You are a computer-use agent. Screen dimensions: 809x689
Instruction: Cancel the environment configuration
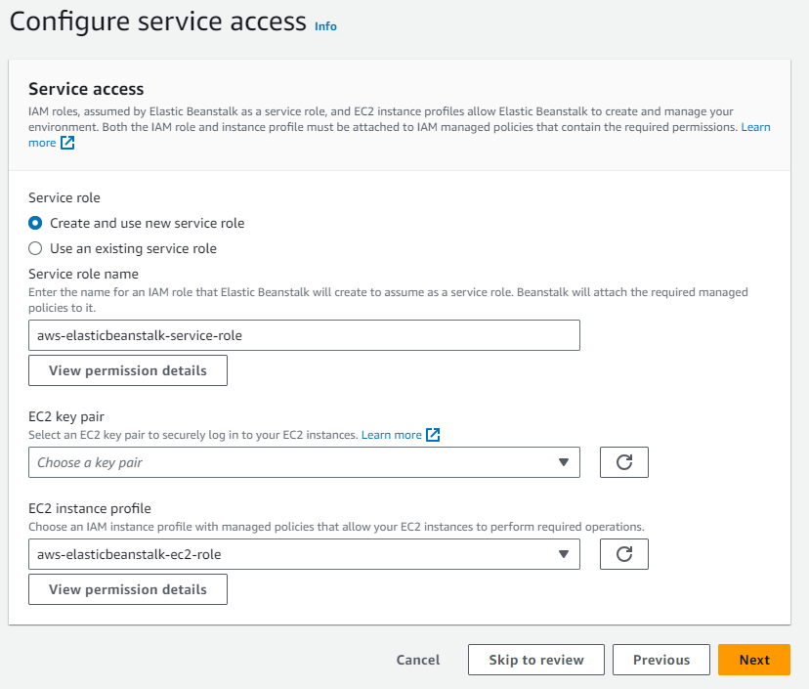418,660
